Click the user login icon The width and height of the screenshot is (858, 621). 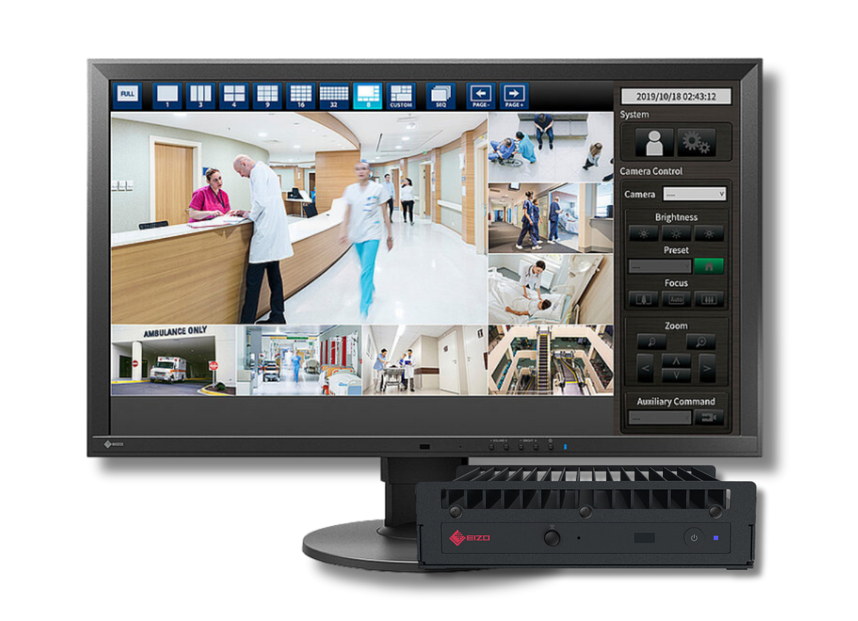pos(654,143)
